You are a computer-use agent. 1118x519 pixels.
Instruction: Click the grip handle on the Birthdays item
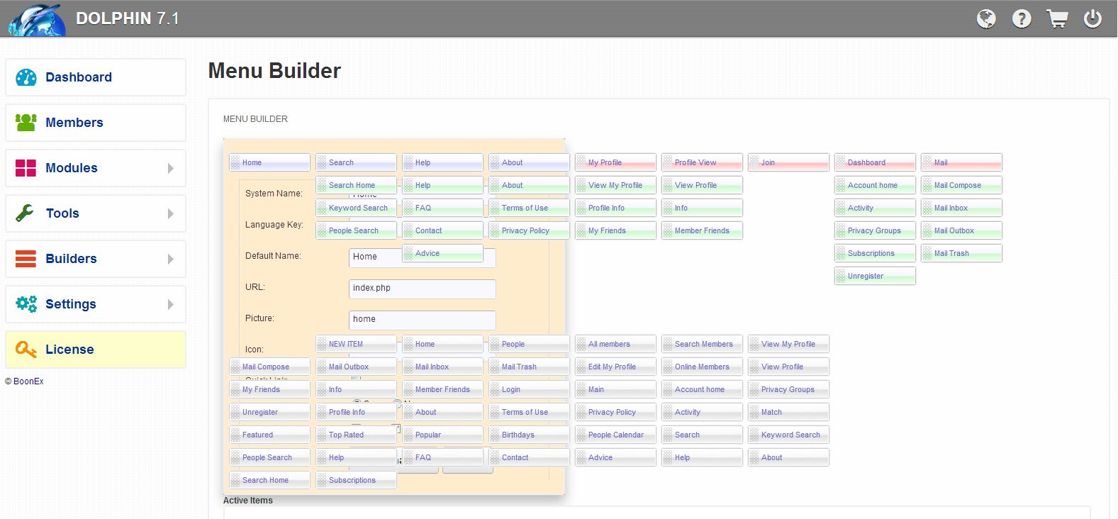[x=495, y=435]
